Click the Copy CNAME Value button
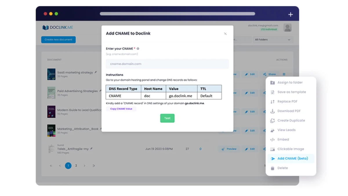This screenshot has width=348, height=196. 121,109
